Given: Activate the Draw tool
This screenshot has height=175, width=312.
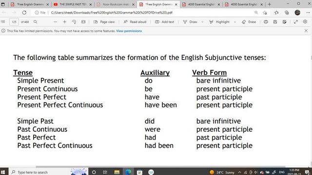Looking at the screenshot, I should point(190,22).
